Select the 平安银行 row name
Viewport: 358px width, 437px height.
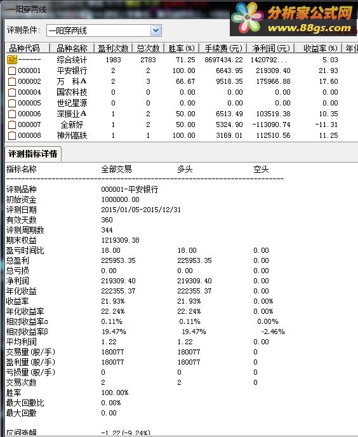(x=72, y=71)
